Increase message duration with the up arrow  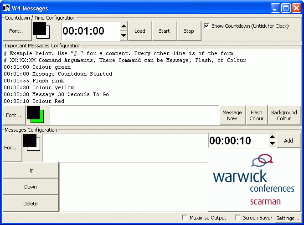click(x=272, y=137)
